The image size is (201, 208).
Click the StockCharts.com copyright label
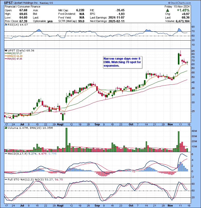pos(179,3)
